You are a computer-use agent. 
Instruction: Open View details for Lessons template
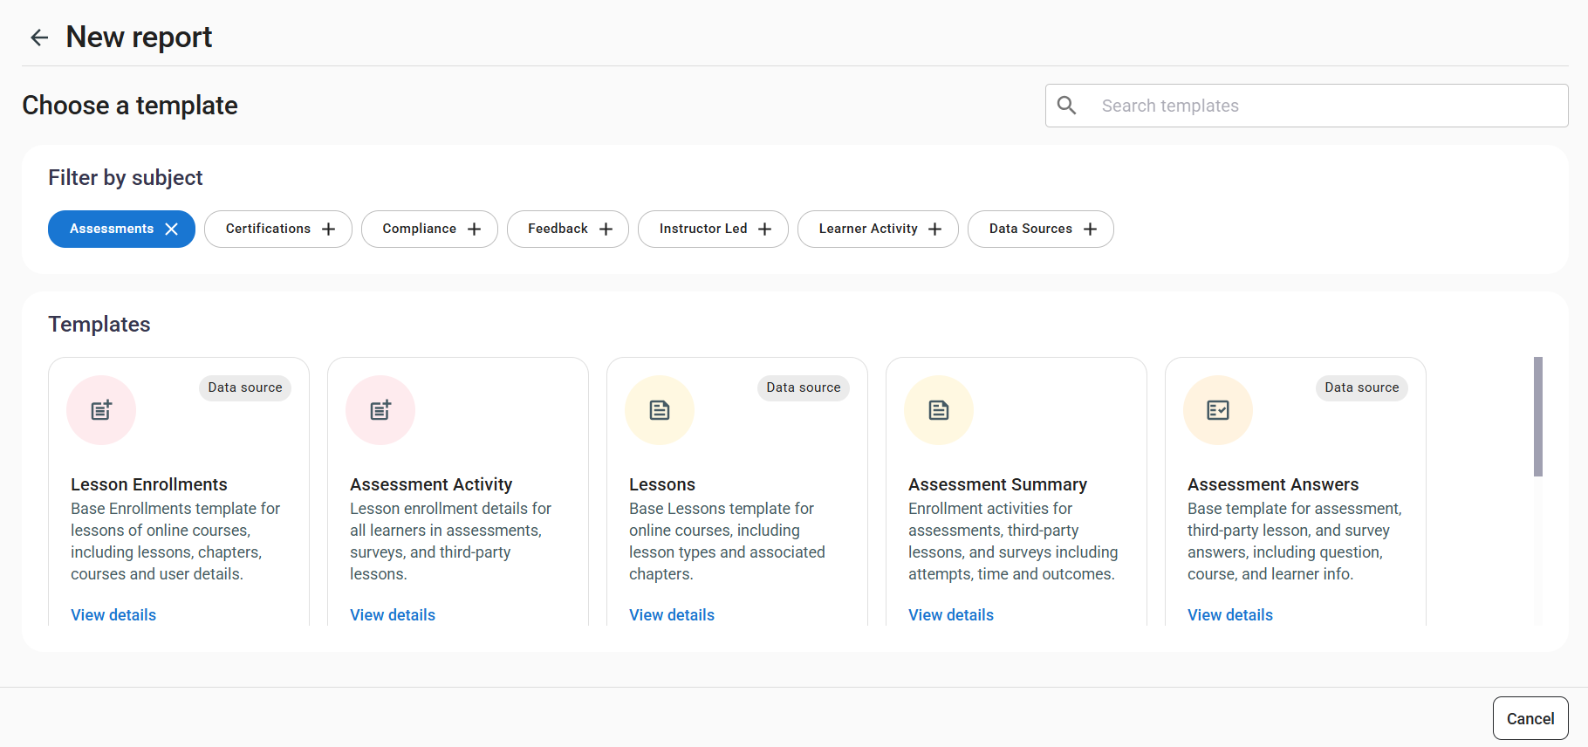click(x=672, y=614)
